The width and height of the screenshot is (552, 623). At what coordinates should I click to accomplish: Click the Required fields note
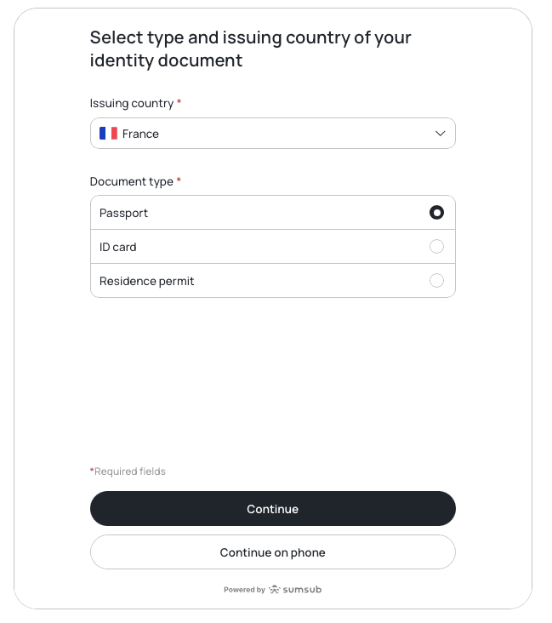coord(129,472)
